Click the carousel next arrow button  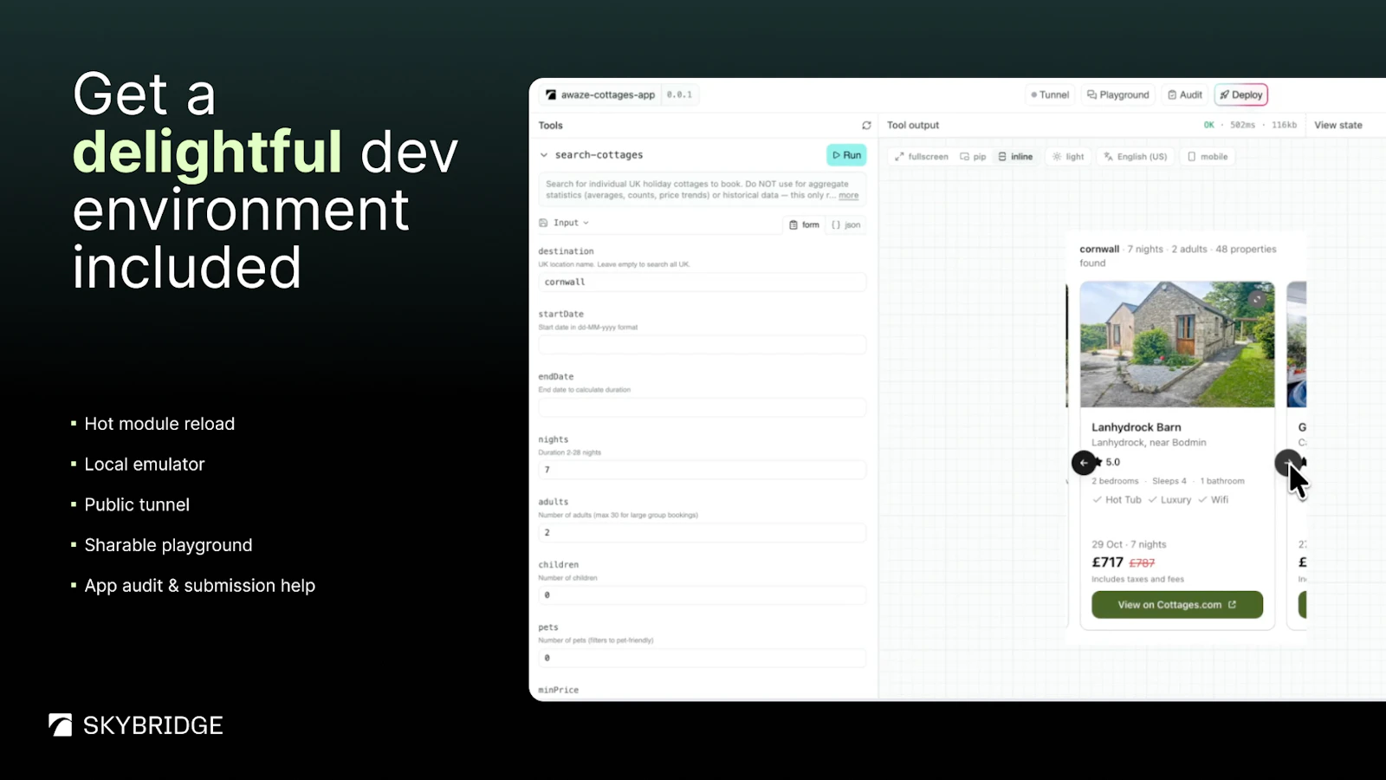(x=1287, y=463)
